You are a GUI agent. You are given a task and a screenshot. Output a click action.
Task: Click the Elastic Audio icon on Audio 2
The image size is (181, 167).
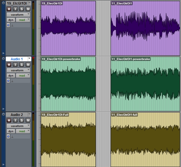8,137
